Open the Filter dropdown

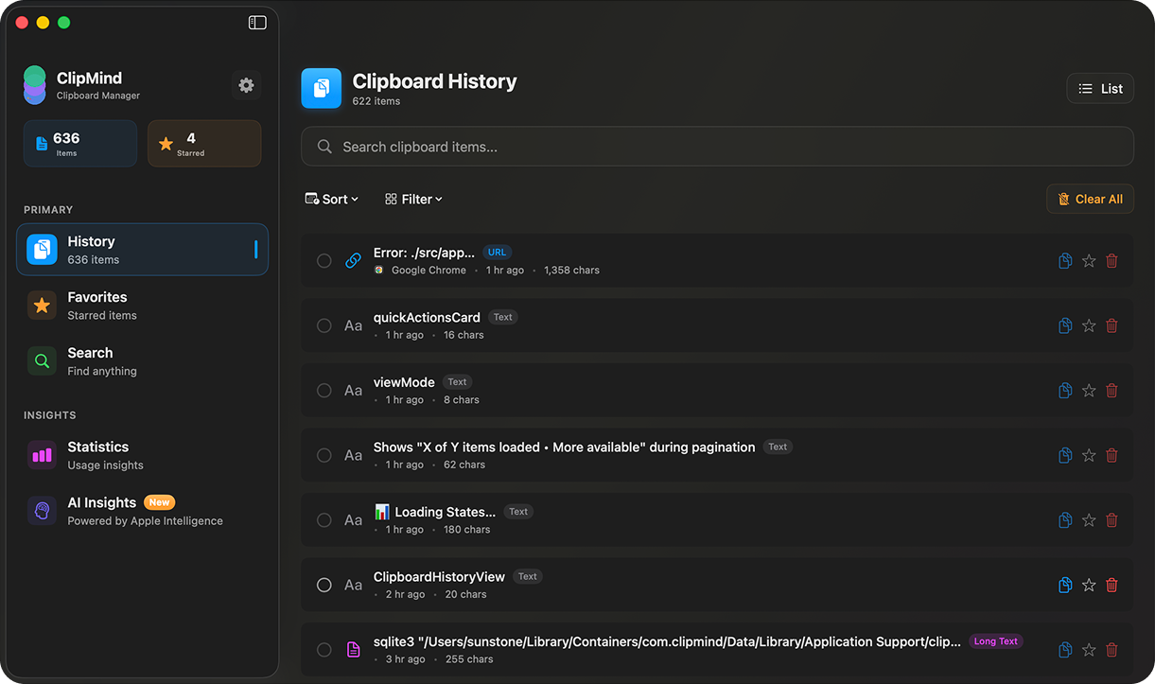pos(413,199)
